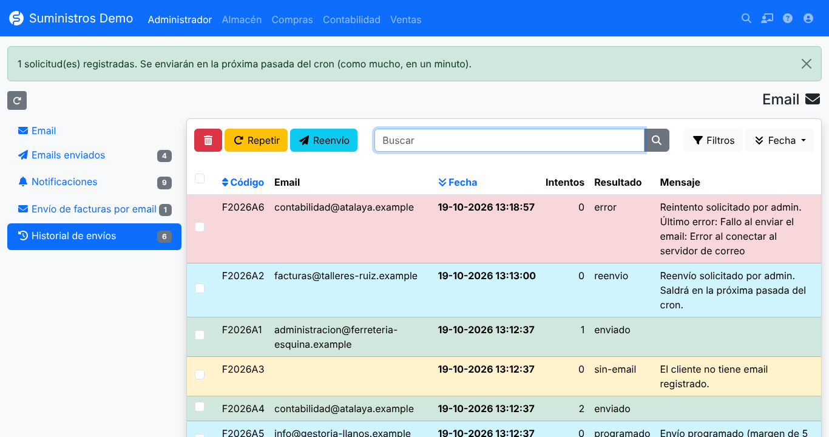Click the Reenvío button

pyautogui.click(x=324, y=140)
